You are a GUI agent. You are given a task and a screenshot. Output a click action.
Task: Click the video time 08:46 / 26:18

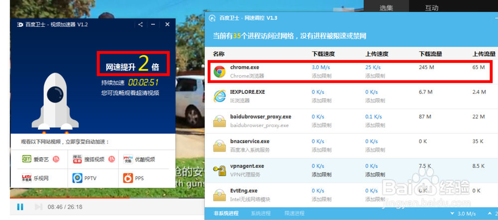click(x=65, y=207)
